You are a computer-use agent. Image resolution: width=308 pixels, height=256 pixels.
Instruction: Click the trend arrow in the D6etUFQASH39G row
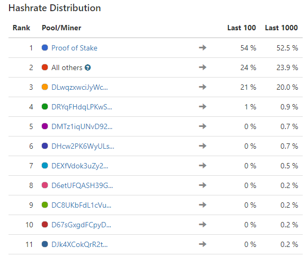(203, 185)
